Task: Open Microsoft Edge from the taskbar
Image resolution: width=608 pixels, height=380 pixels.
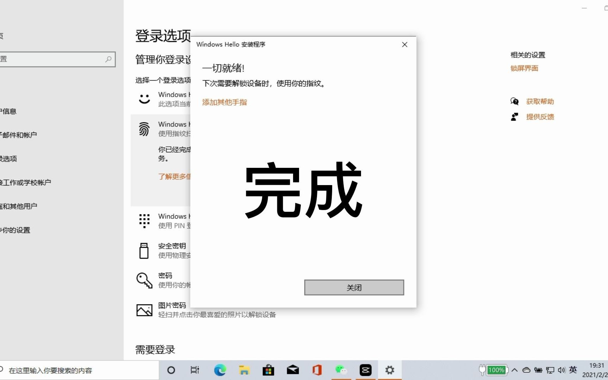Action: coord(220,370)
